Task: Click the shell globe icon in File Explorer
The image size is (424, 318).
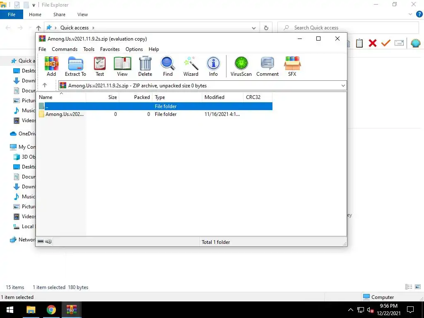Action: [415, 43]
